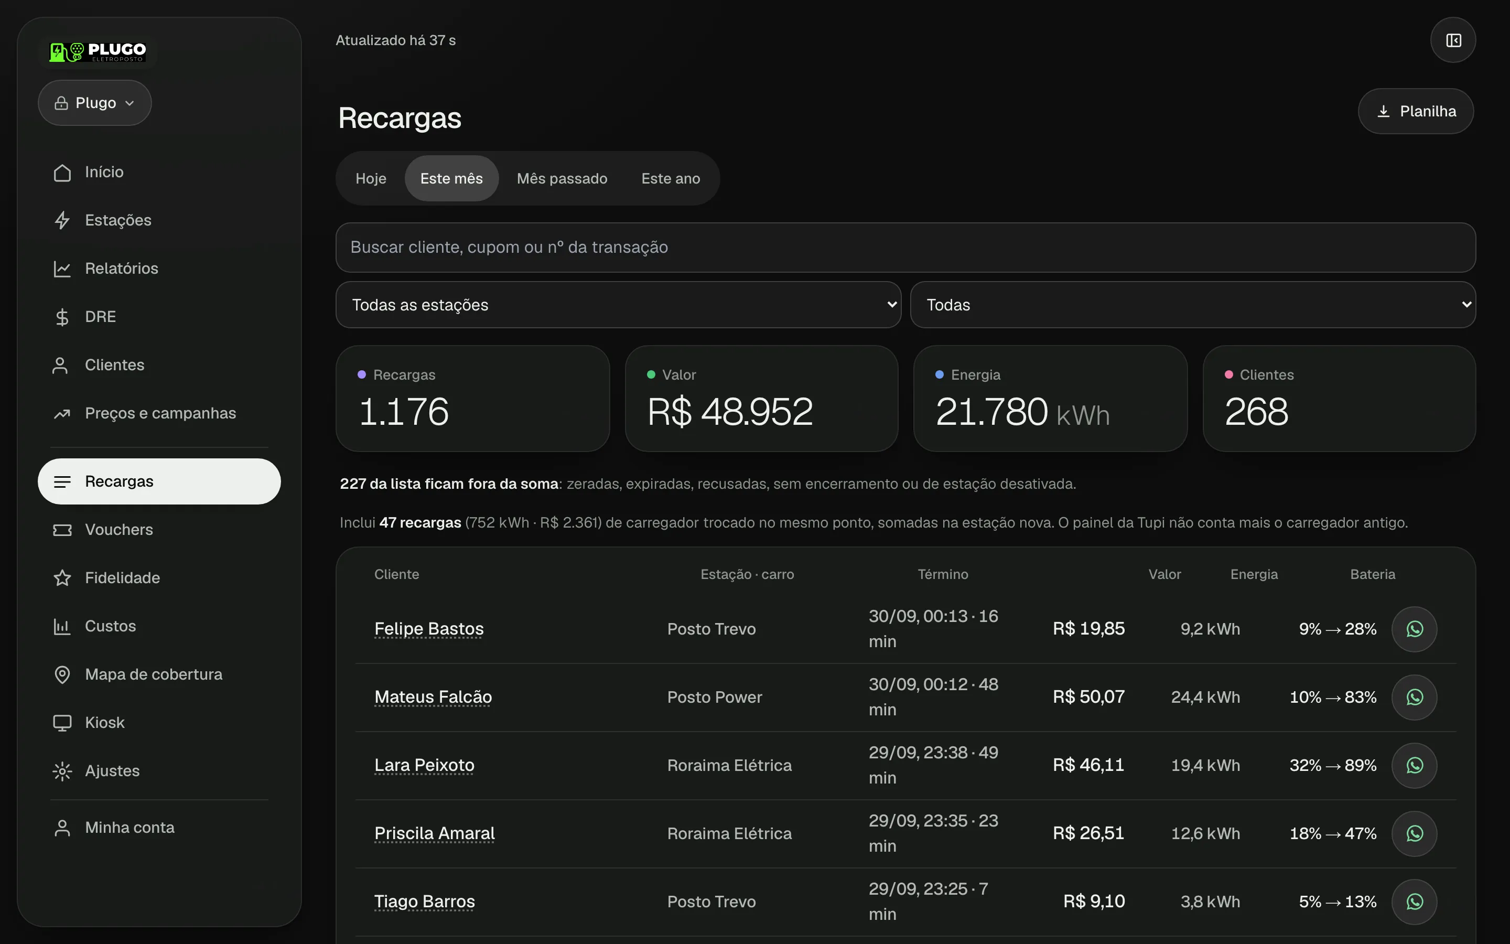Screen dimensions: 1510x944
Task: Open the Custos page
Action: click(159, 626)
